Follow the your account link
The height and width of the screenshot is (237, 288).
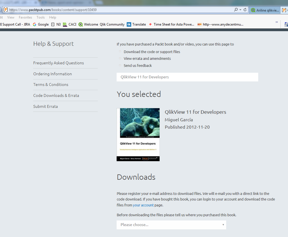coord(143,205)
